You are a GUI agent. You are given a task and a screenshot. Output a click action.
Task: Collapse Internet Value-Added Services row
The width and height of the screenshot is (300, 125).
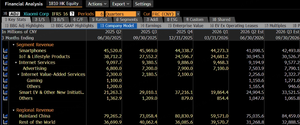19,74
